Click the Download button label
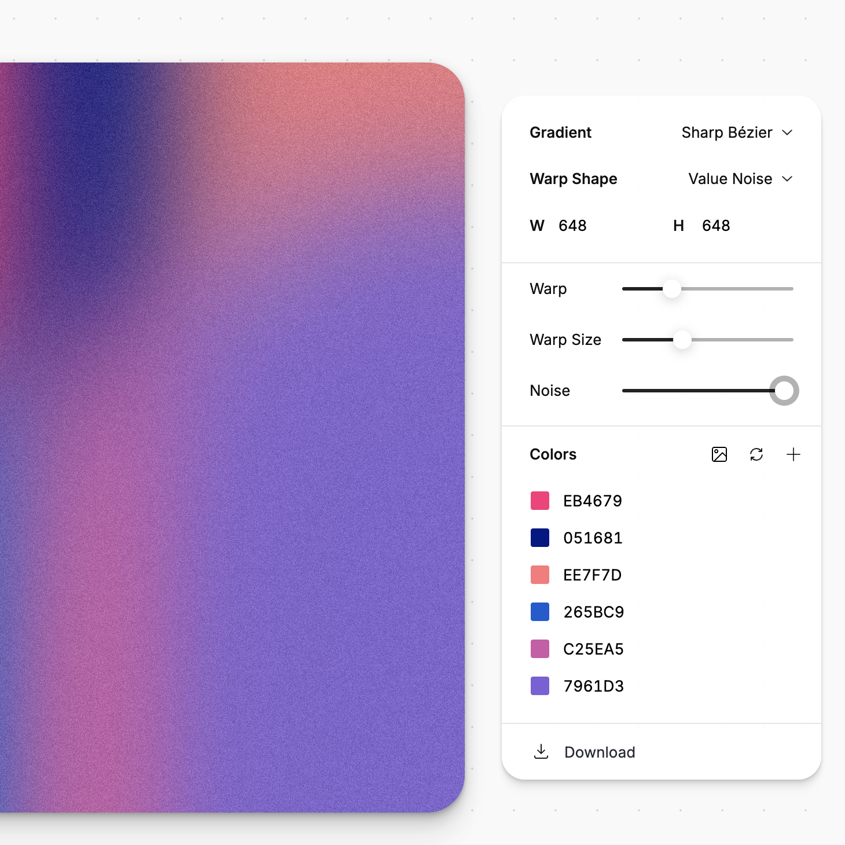 (600, 752)
